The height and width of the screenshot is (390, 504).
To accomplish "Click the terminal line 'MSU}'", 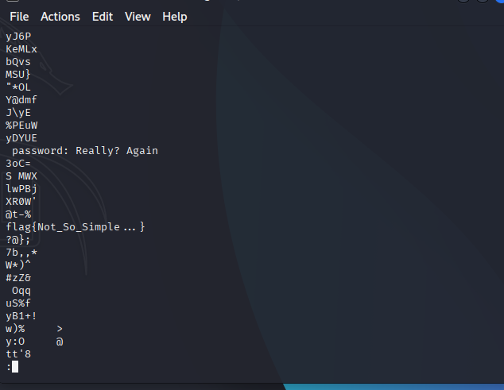I will (x=18, y=75).
